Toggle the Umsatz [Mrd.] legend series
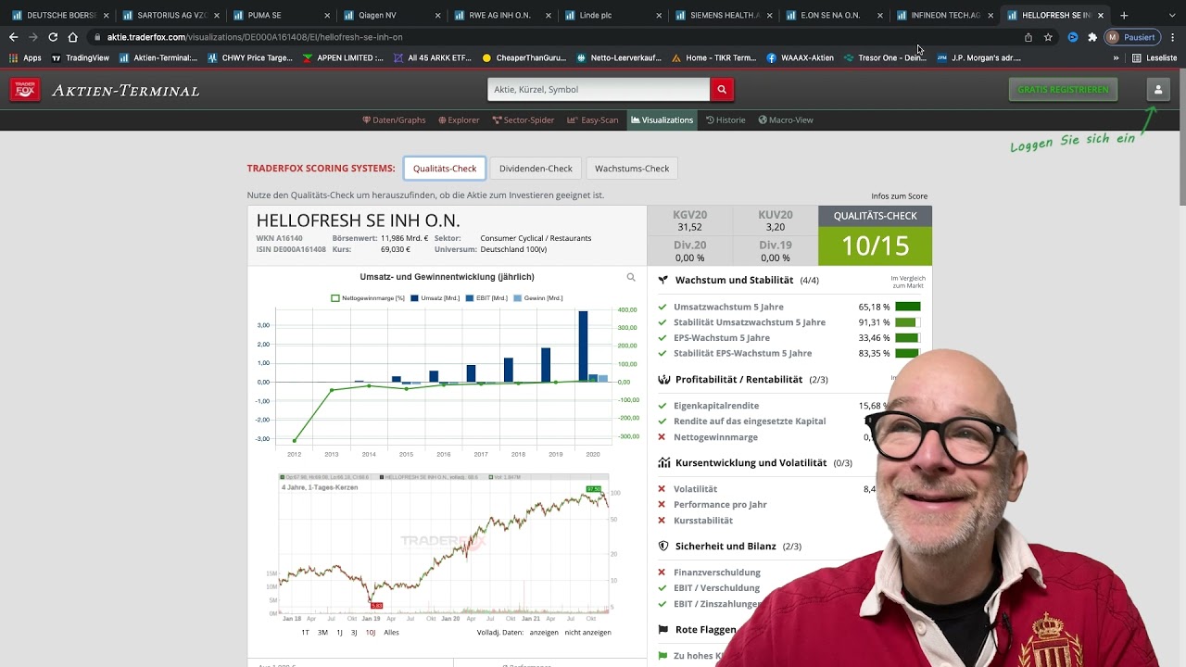The width and height of the screenshot is (1186, 667). 435,298
